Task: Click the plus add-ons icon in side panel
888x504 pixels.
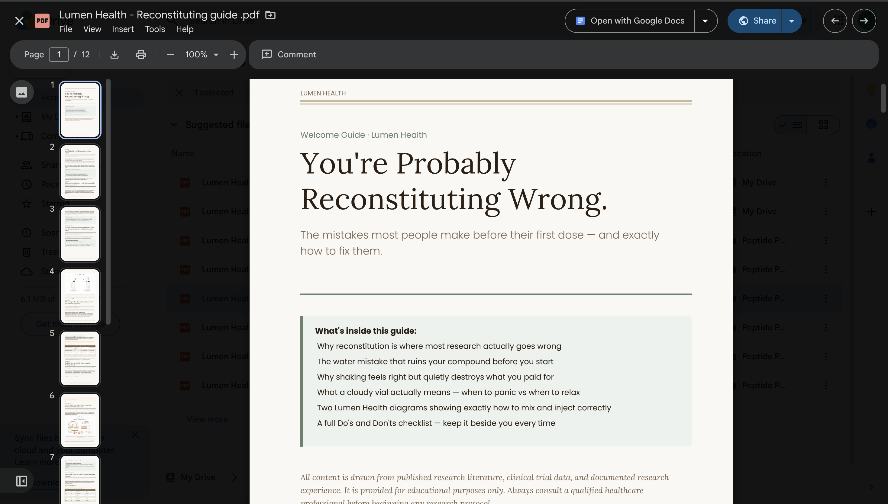Action: point(871,211)
